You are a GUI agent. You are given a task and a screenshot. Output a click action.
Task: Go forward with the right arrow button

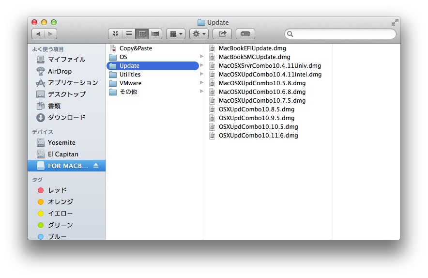50,34
